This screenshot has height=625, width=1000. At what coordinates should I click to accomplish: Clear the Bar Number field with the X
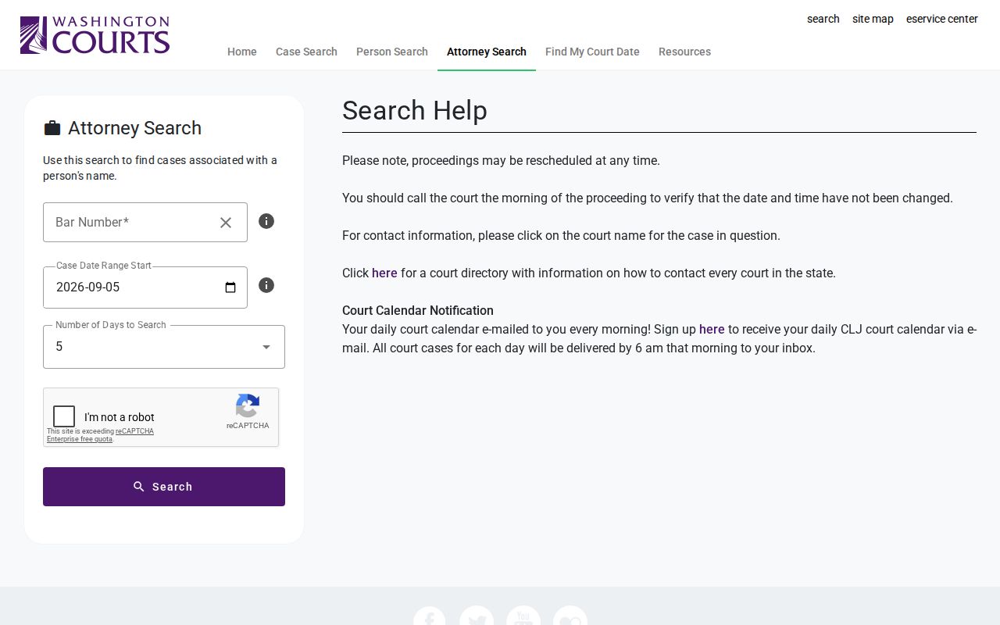tap(226, 223)
